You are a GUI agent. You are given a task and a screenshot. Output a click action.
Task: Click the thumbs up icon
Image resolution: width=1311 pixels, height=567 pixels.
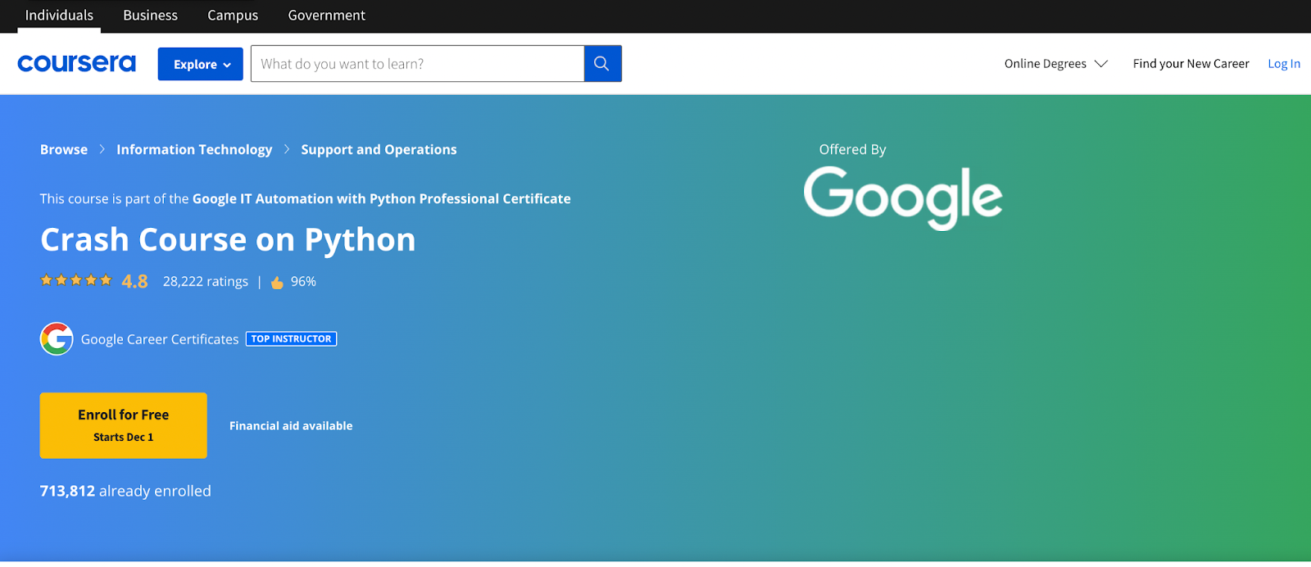tap(277, 283)
